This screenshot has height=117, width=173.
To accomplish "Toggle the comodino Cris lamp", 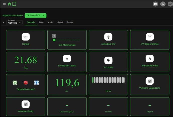I will tap(108, 37).
